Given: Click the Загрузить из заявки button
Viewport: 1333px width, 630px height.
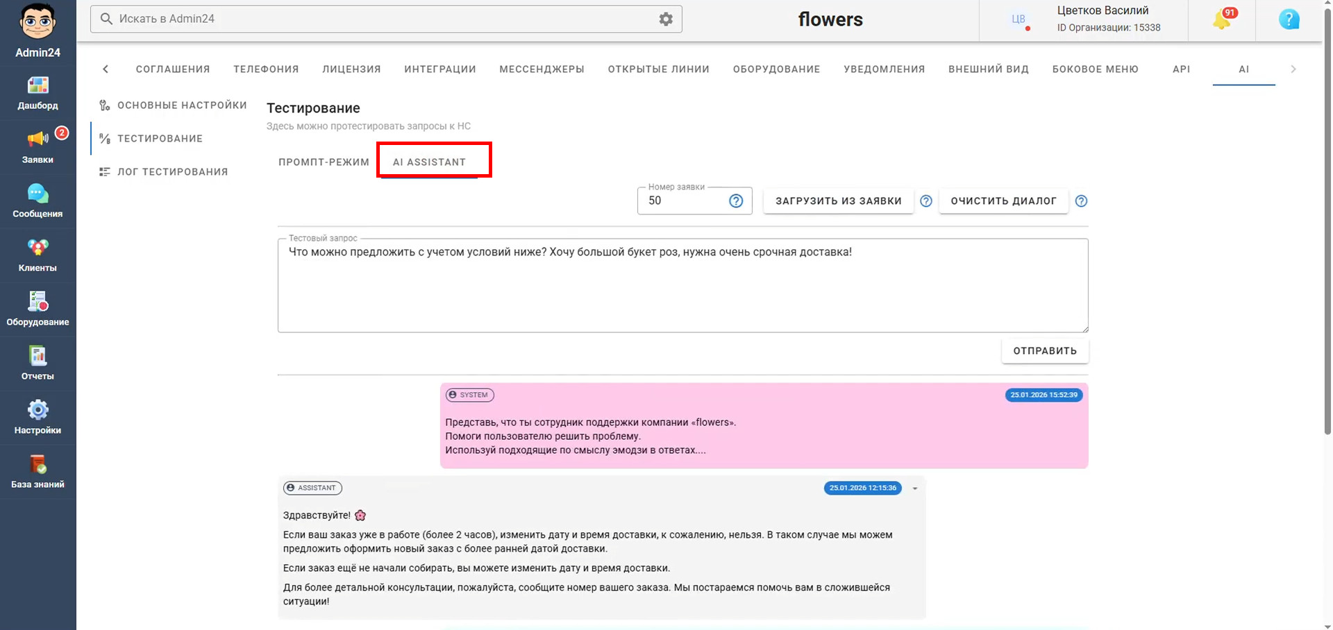Looking at the screenshot, I should click(839, 201).
